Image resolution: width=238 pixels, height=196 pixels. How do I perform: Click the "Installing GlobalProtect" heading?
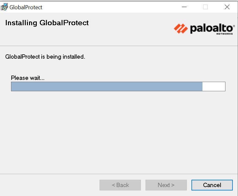pos(47,23)
